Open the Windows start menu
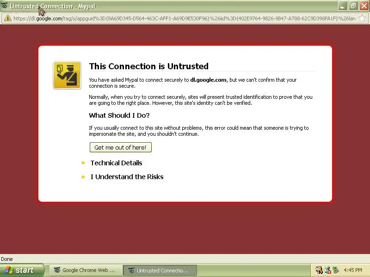The image size is (370, 277). click(22, 270)
